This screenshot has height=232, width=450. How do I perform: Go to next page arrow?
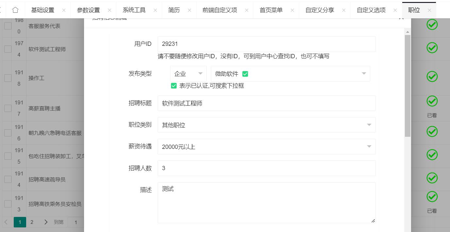click(46, 222)
